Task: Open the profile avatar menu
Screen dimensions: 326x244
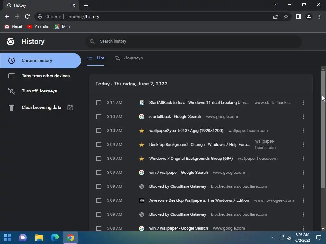Action: [x=309, y=17]
